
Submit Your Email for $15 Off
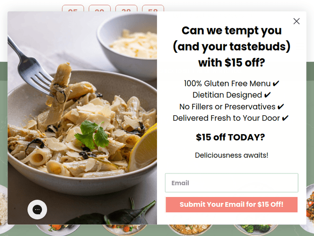[x=232, y=204]
